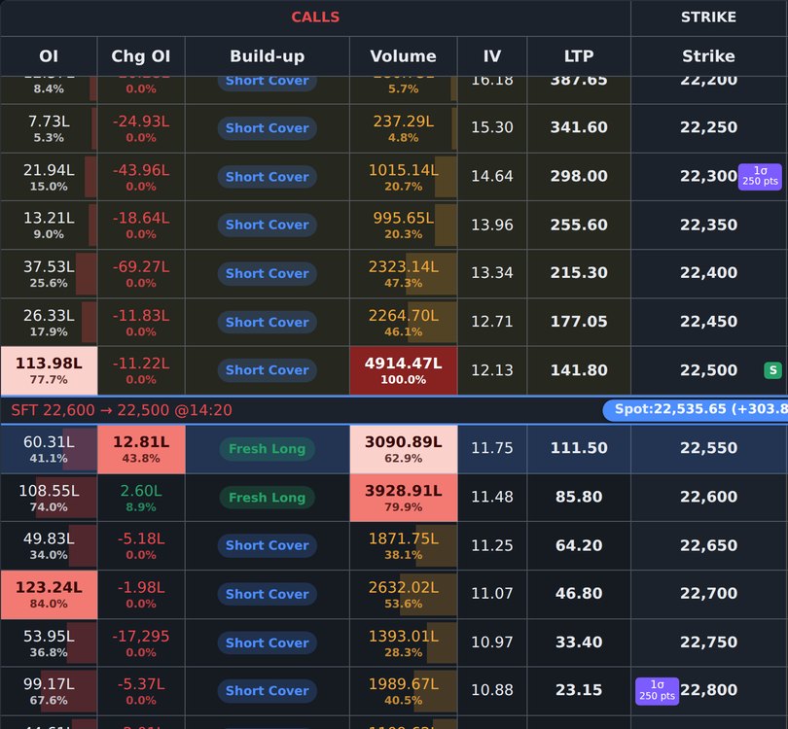Sort by the OI column header

[x=49, y=56]
